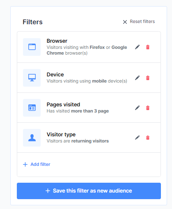Select the Browser filter title

click(x=57, y=41)
